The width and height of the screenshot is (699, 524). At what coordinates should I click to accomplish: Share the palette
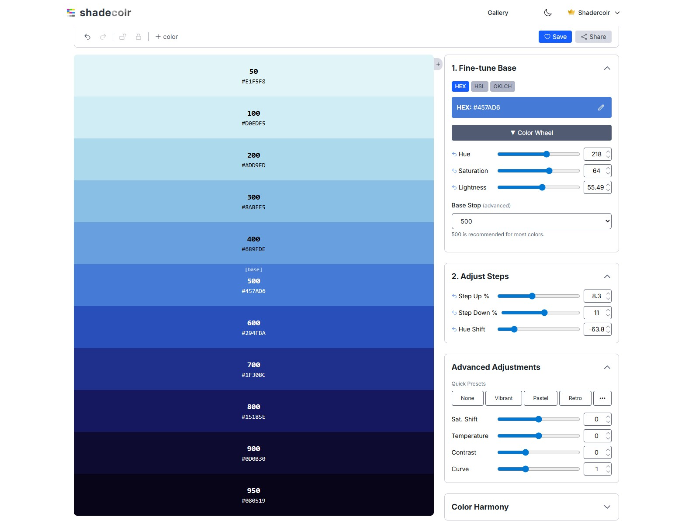593,37
